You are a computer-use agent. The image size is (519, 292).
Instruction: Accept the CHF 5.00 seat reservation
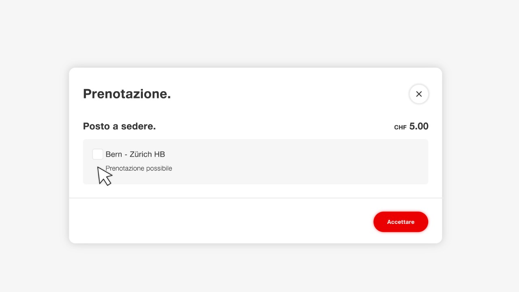click(401, 222)
